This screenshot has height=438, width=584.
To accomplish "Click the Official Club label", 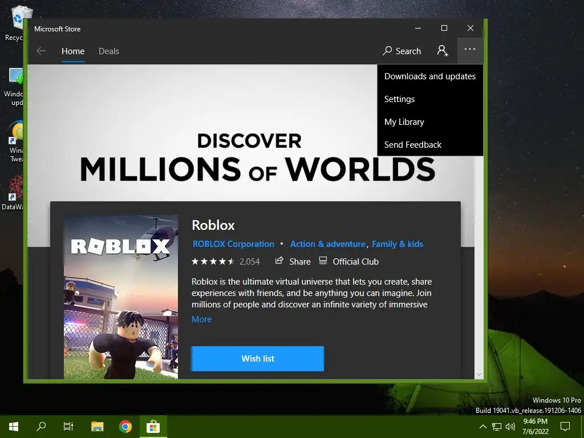I will [x=356, y=261].
